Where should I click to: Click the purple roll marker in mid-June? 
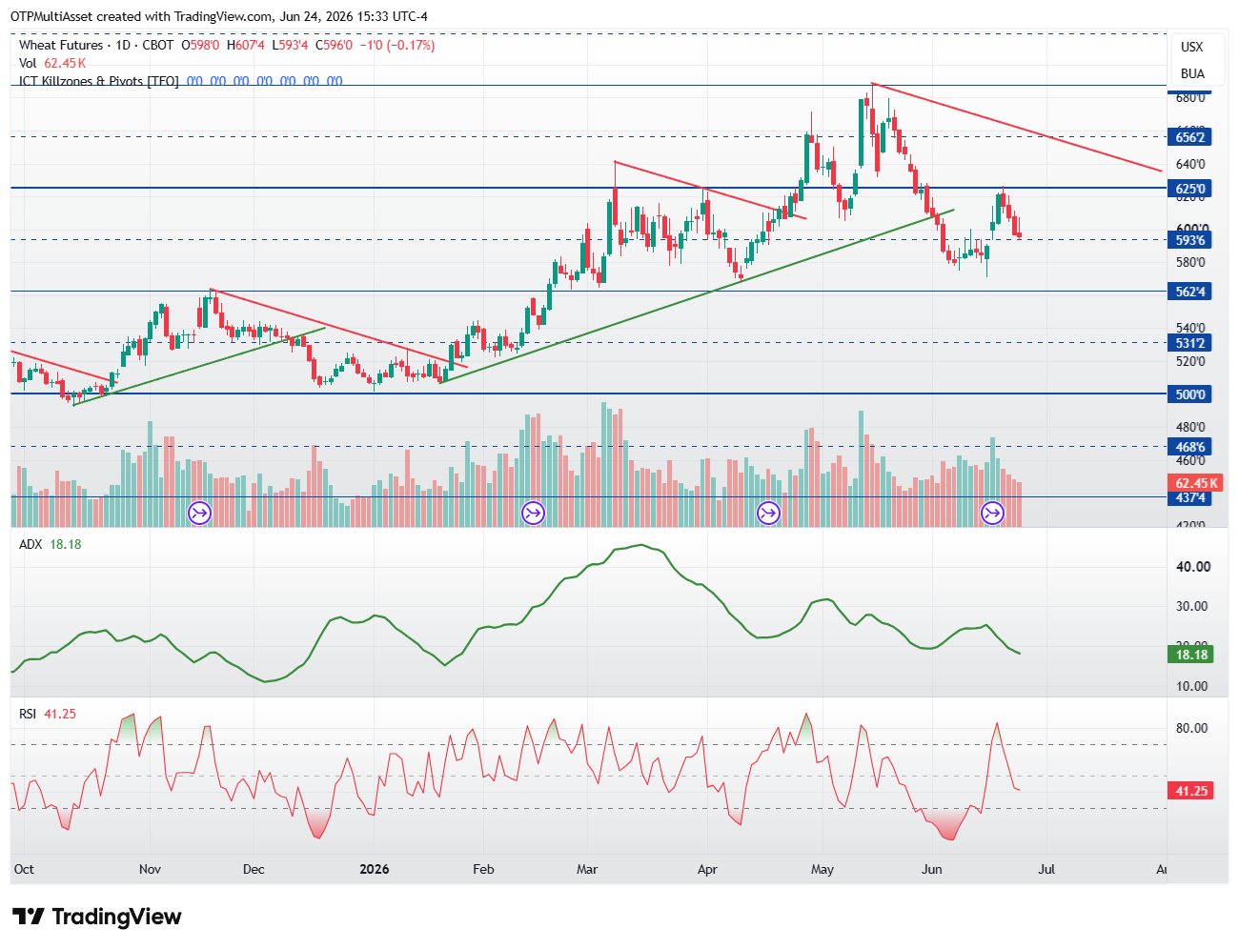(x=992, y=515)
